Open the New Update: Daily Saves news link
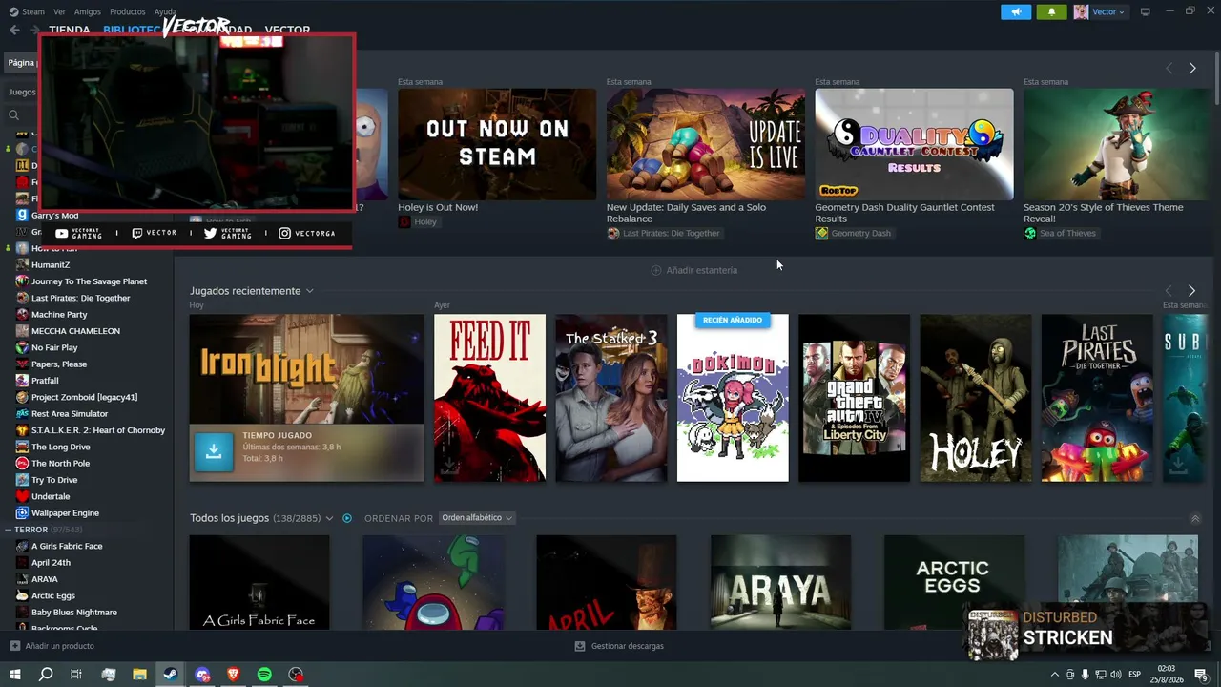The height and width of the screenshot is (687, 1221). 687,213
